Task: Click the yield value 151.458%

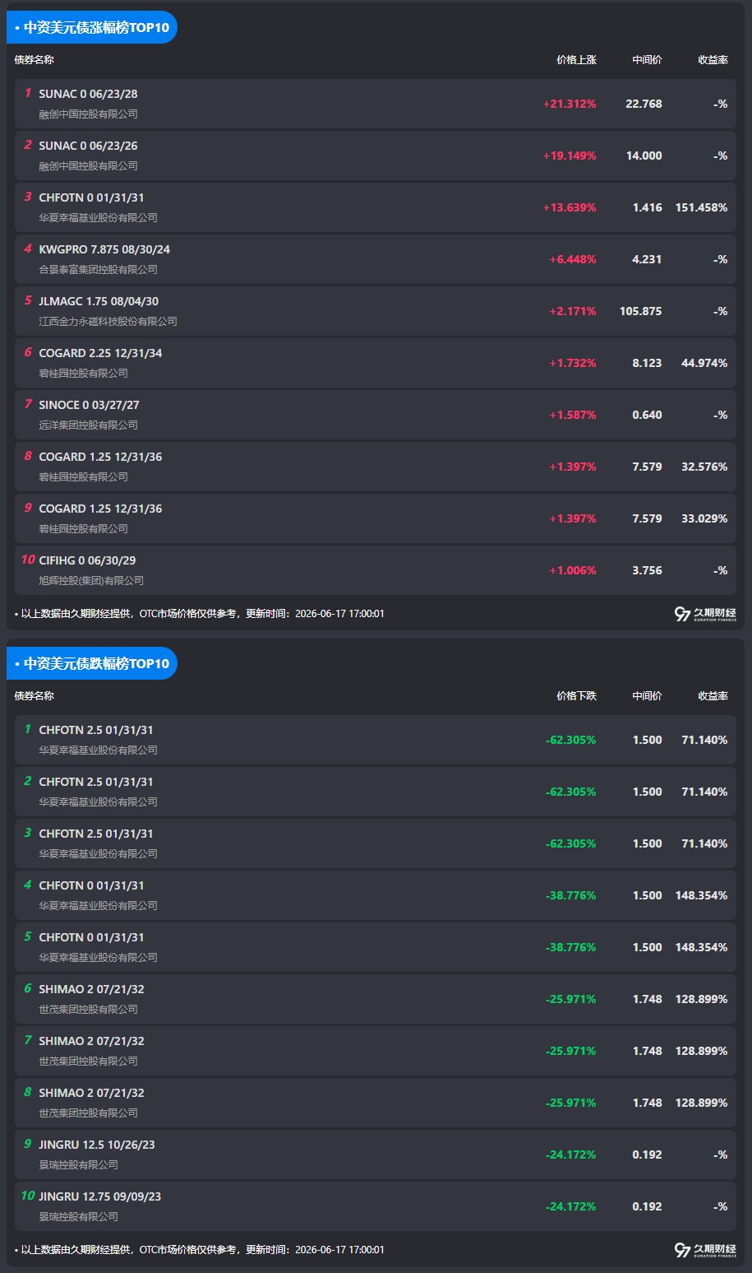Action: pyautogui.click(x=701, y=207)
